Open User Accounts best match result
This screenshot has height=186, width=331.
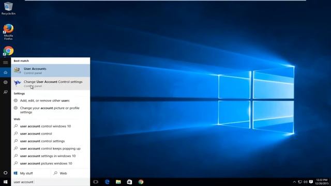pos(51,71)
